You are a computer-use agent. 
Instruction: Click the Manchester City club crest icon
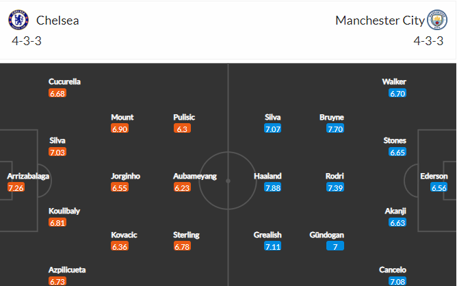pyautogui.click(x=437, y=20)
